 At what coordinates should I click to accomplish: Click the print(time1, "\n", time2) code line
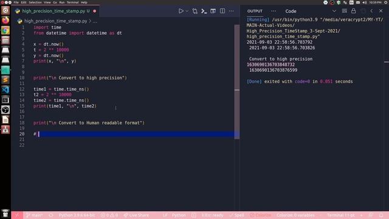pos(65,106)
